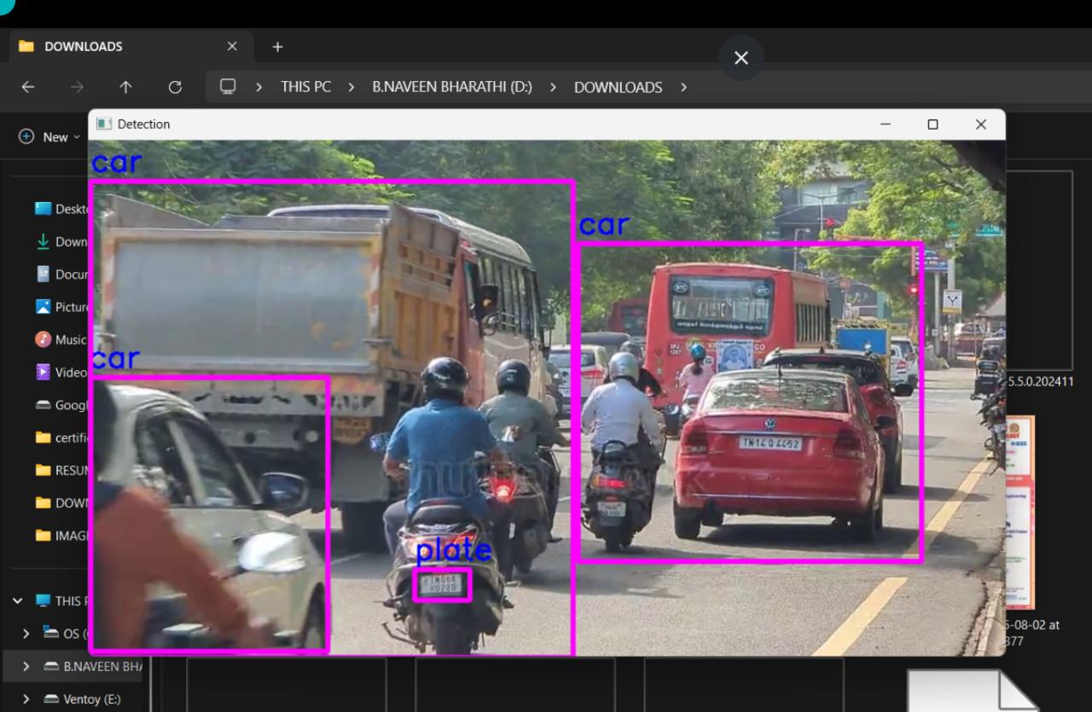
Task: Open the RESUM… folder in sidebar
Action: click(61, 470)
